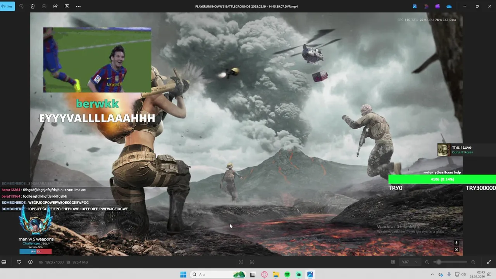The image size is (496, 279).
Task: Click the video frame with the PUBG artwork
Action: pos(246,134)
